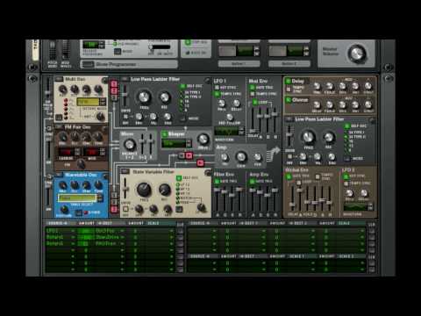The image size is (421, 316).
Task: Click the FM Pair FM amount knob
Action: (x=81, y=164)
